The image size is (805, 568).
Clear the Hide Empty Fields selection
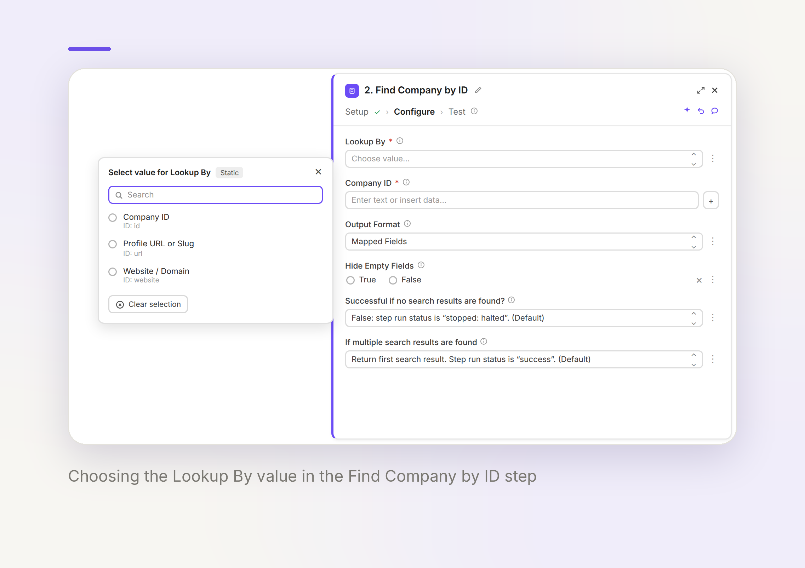click(x=699, y=280)
